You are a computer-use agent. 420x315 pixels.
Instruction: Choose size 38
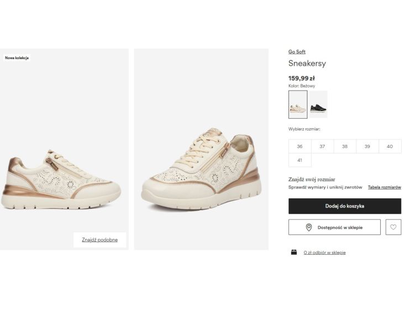coord(345,146)
